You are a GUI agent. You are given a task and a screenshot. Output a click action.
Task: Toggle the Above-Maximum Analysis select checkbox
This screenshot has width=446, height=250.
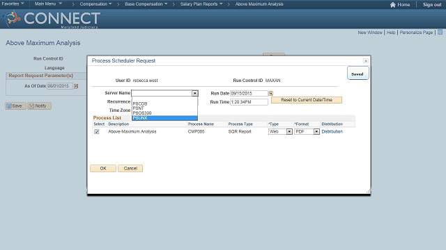point(97,132)
